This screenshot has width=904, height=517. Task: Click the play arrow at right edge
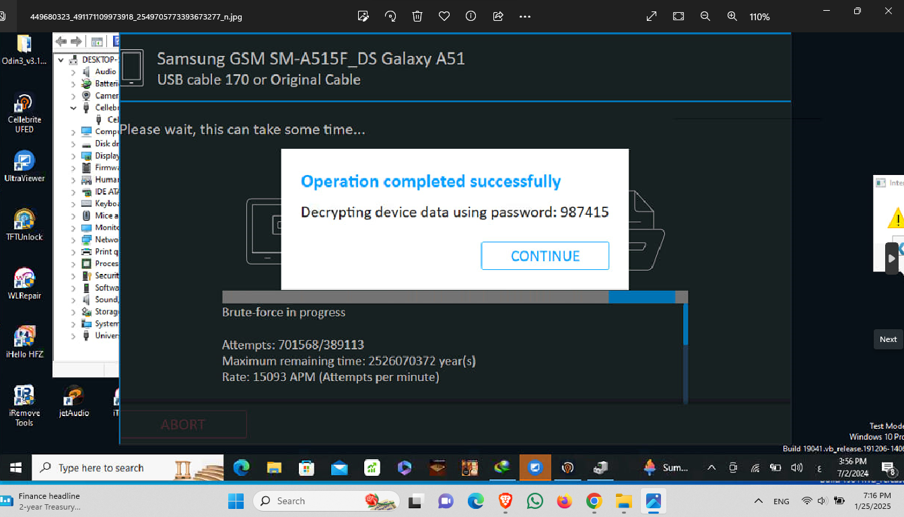coord(892,258)
